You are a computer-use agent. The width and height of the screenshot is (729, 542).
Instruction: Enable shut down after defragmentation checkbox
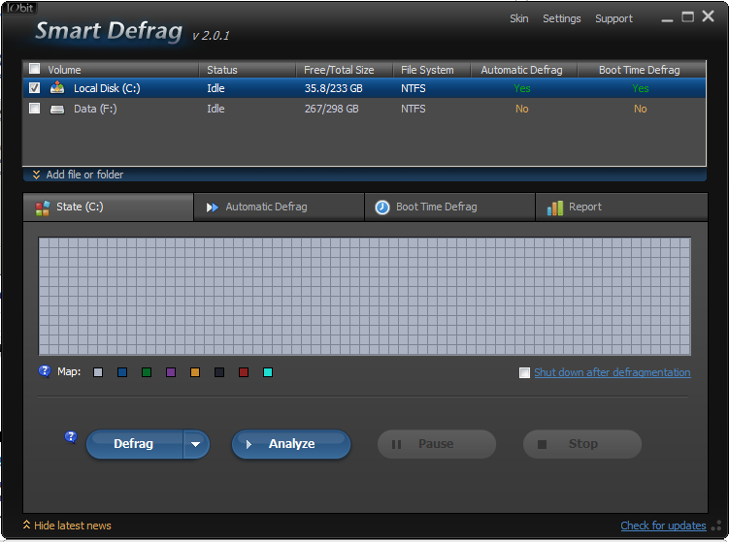coord(524,372)
